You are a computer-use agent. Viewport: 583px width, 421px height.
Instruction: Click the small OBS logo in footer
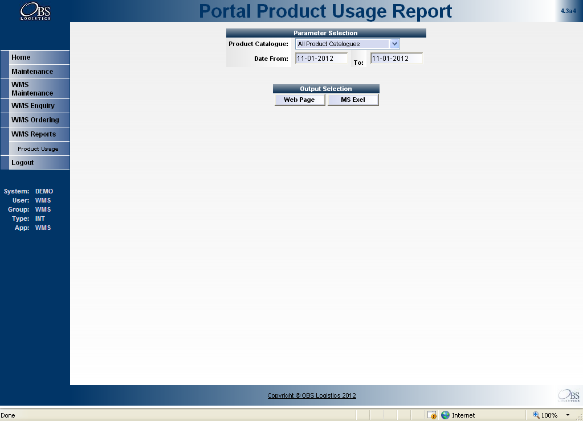(569, 395)
